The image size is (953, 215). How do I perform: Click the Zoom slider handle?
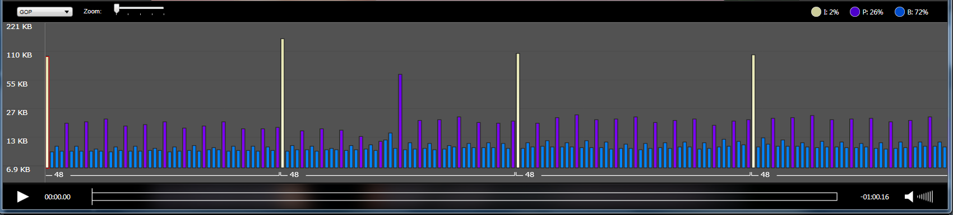coord(117,8)
